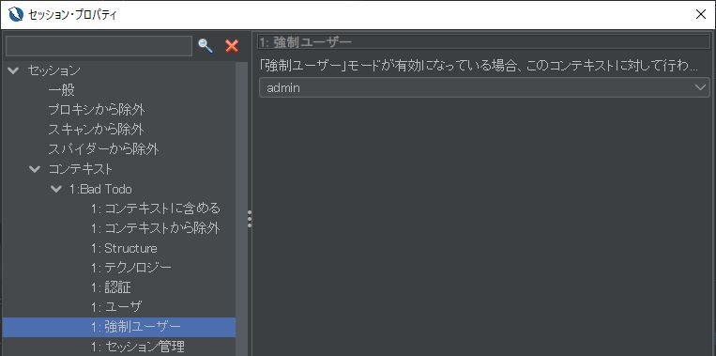The height and width of the screenshot is (356, 716).
Task: Open the 1: テクノロジー item
Action: [131, 268]
